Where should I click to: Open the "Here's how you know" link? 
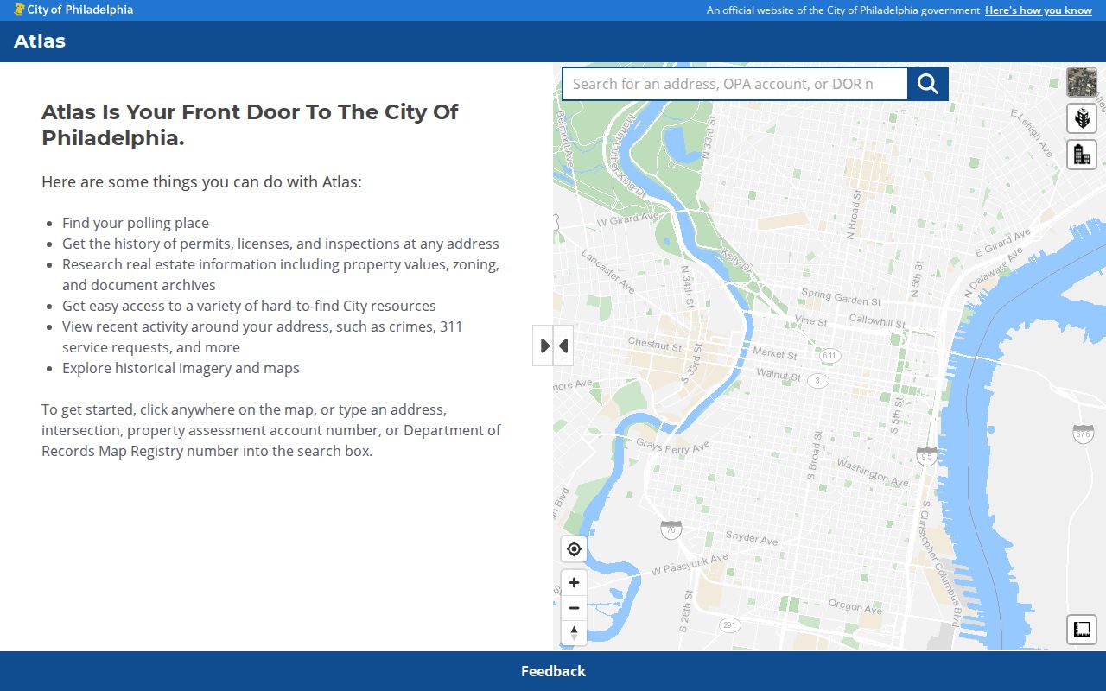point(1039,10)
